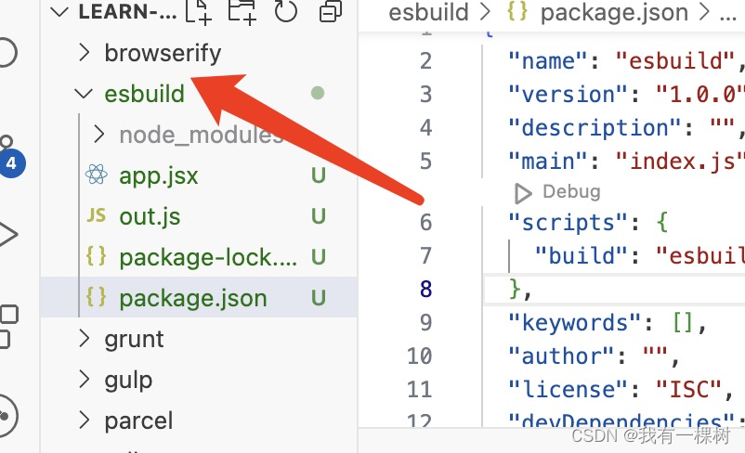This screenshot has width=745, height=453.
Task: Click the U status on out.js row
Action: coord(319,216)
